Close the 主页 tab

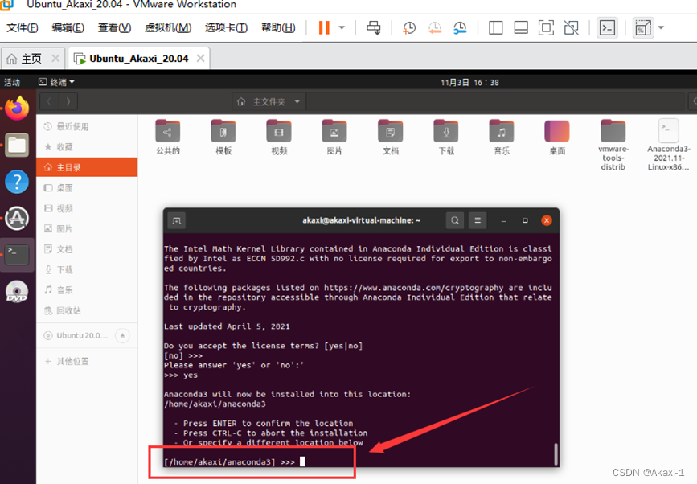point(55,58)
